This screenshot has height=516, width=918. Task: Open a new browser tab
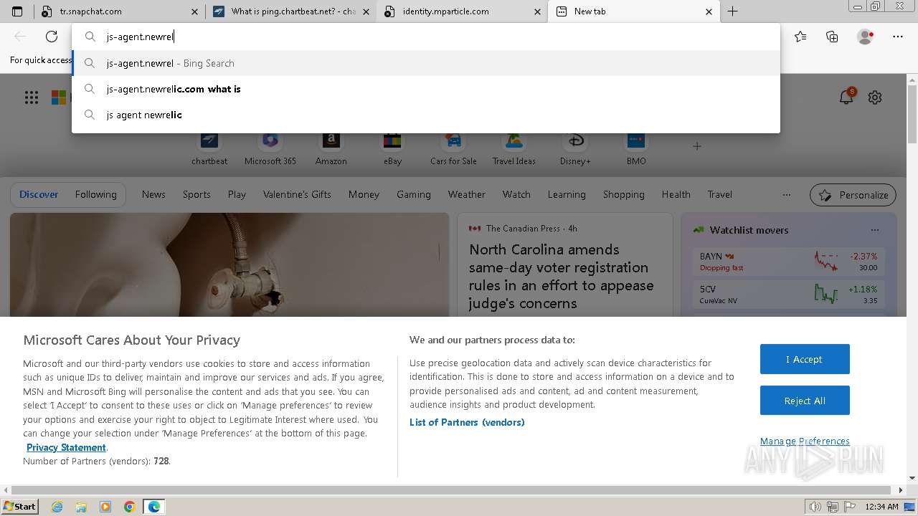[x=732, y=11]
